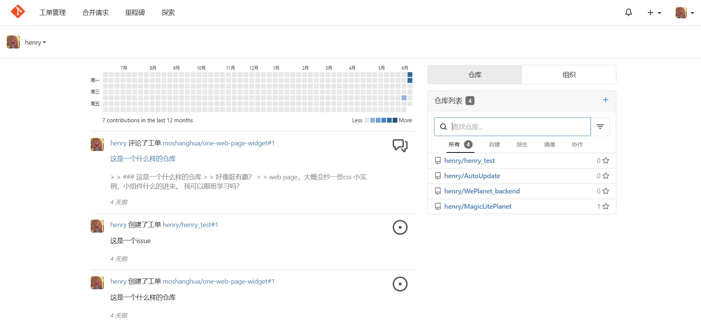Switch to the 组织 tab
Viewport: 701px width, 325px height.
(x=569, y=75)
